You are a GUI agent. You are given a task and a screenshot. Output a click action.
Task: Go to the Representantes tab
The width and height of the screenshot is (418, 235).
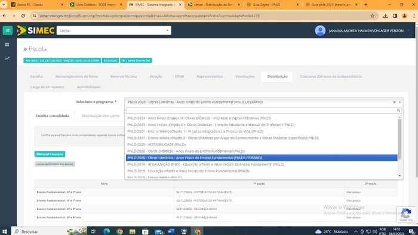(x=210, y=76)
